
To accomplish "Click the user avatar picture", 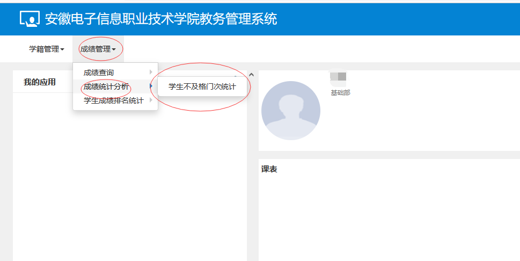I will (290, 111).
